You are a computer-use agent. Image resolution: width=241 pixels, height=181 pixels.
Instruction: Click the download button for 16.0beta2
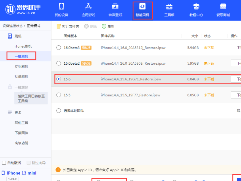pyautogui.click(x=236, y=63)
